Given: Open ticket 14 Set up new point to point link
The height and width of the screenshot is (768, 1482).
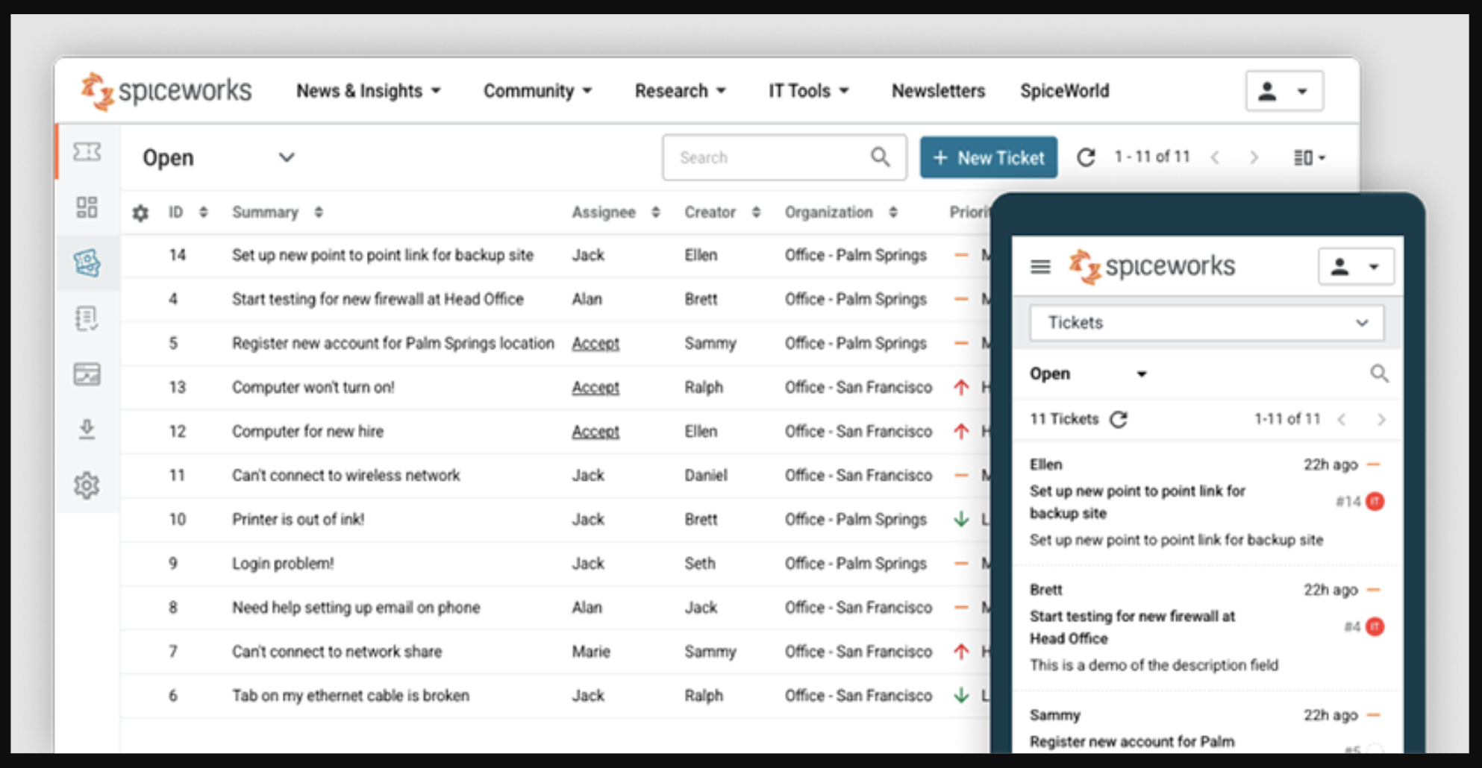Looking at the screenshot, I should [x=383, y=255].
